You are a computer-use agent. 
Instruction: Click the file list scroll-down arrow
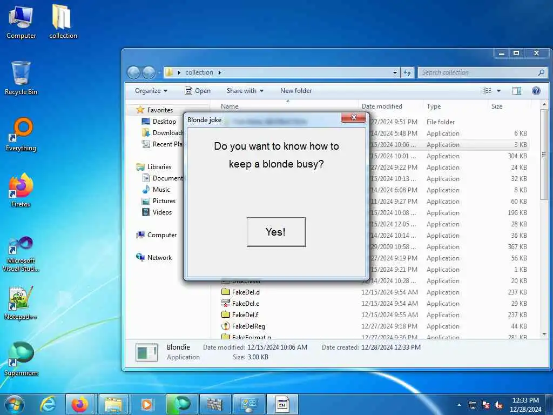(544, 334)
